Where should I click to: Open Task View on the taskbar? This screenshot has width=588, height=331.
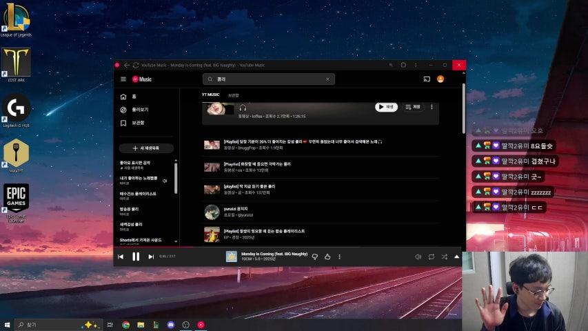tap(110, 325)
